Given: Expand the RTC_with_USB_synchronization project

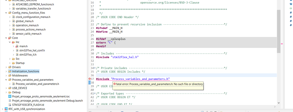Looking at the screenshot, I should click(2, 109).
